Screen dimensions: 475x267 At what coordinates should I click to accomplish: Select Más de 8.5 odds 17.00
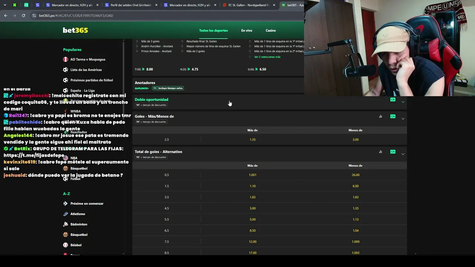coord(252,253)
